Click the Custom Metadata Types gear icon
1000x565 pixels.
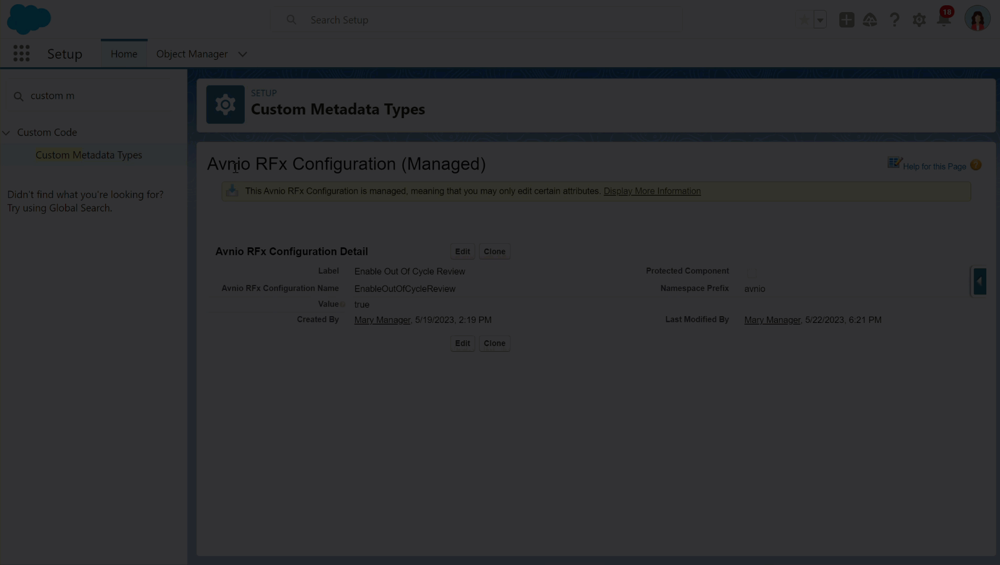(x=225, y=104)
